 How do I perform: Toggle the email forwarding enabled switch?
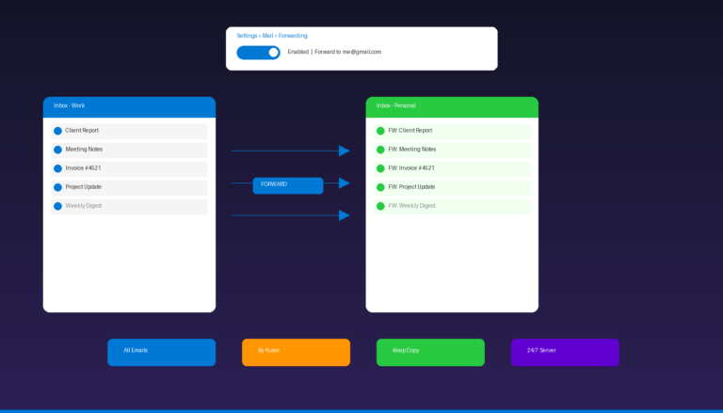tap(258, 52)
